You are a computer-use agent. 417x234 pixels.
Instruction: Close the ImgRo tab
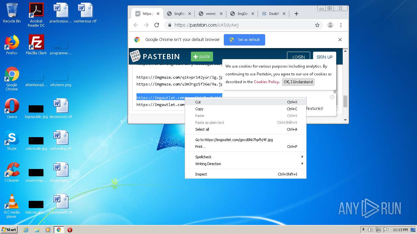(190, 14)
